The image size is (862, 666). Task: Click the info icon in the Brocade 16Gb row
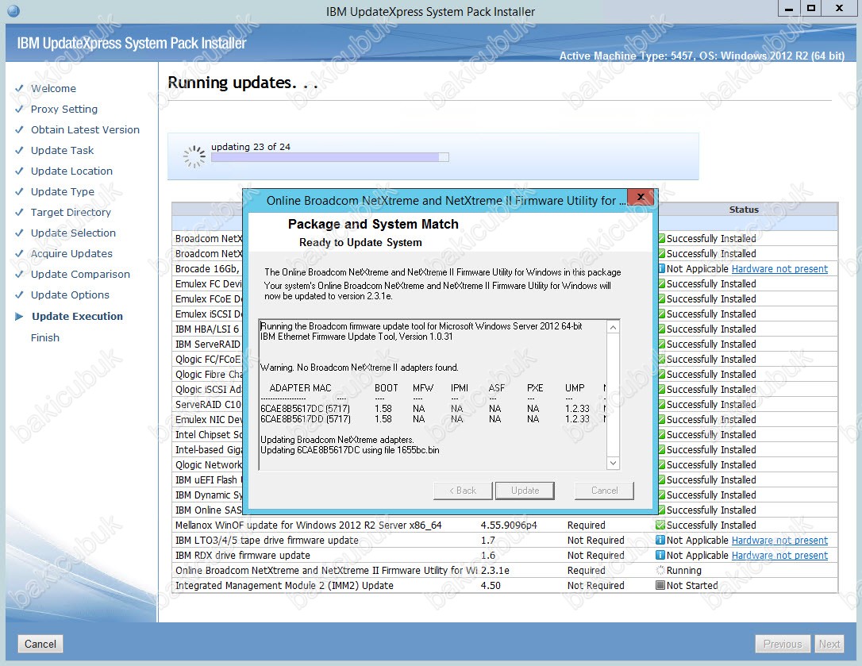pos(661,268)
